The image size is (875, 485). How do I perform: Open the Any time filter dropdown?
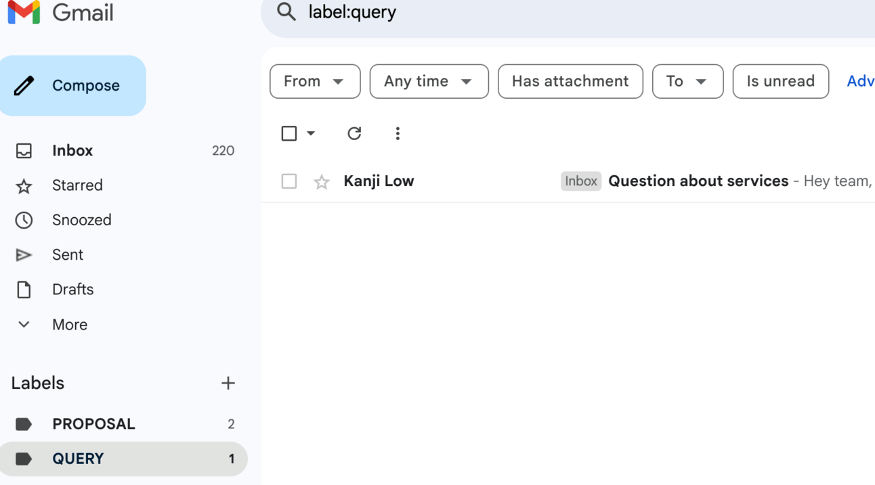pyautogui.click(x=429, y=81)
